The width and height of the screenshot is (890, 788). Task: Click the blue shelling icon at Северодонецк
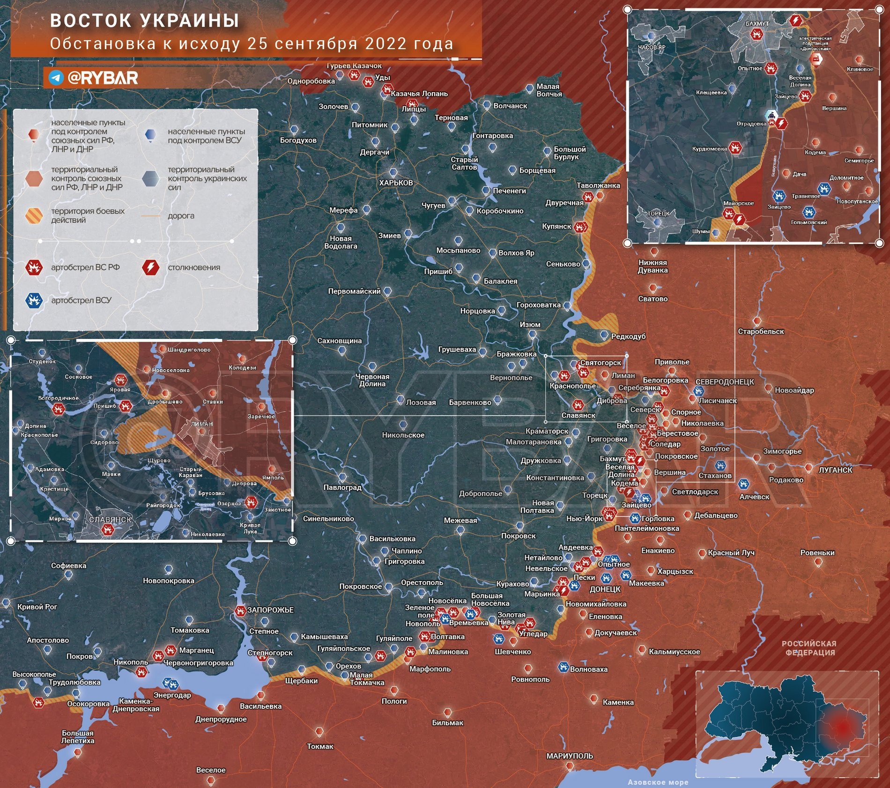(x=698, y=391)
